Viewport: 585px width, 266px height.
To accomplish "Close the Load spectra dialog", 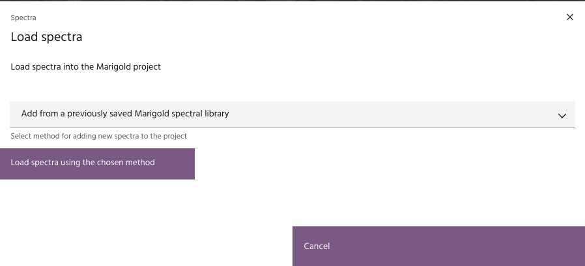I will 570,18.
